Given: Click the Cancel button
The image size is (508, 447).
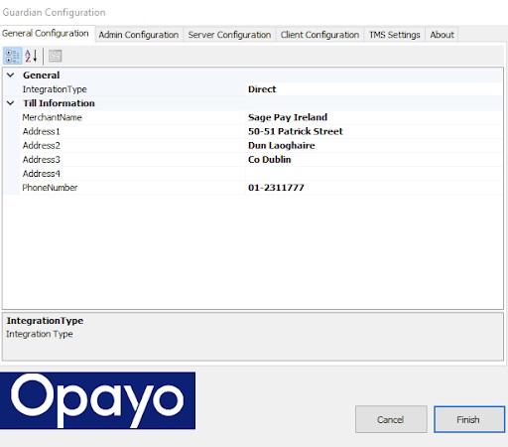Looking at the screenshot, I should (x=391, y=419).
